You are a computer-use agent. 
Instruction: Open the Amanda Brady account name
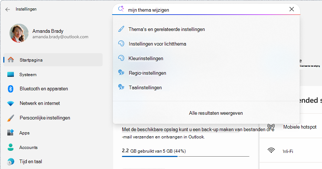pos(48,31)
